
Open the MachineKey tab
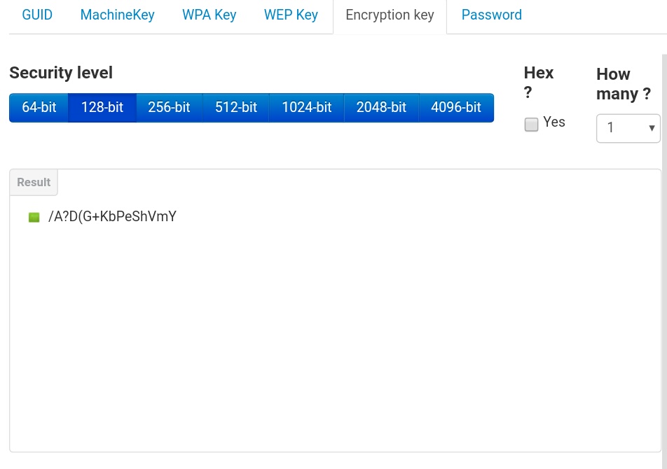click(117, 15)
